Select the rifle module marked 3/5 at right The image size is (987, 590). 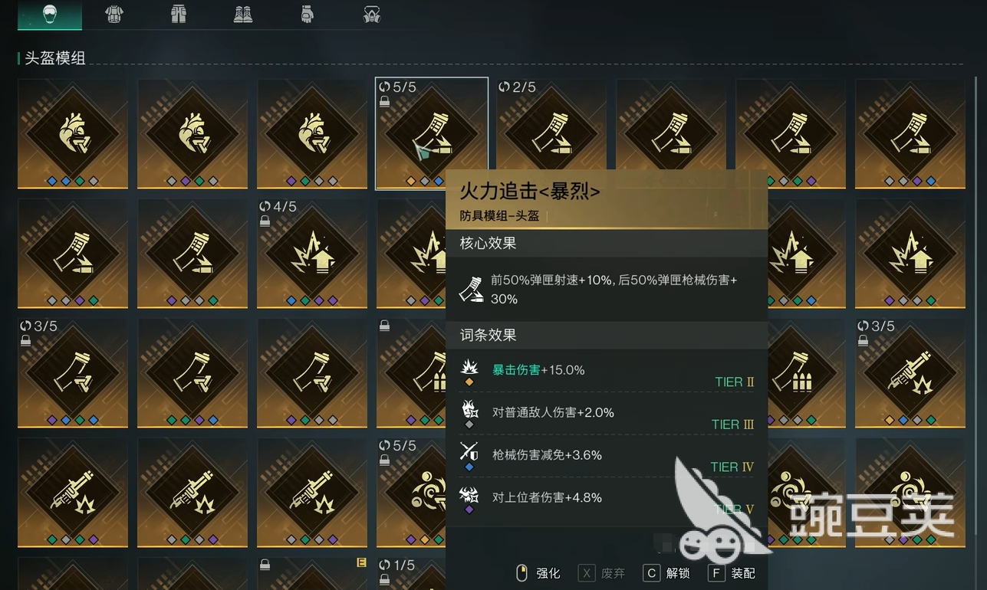[910, 373]
